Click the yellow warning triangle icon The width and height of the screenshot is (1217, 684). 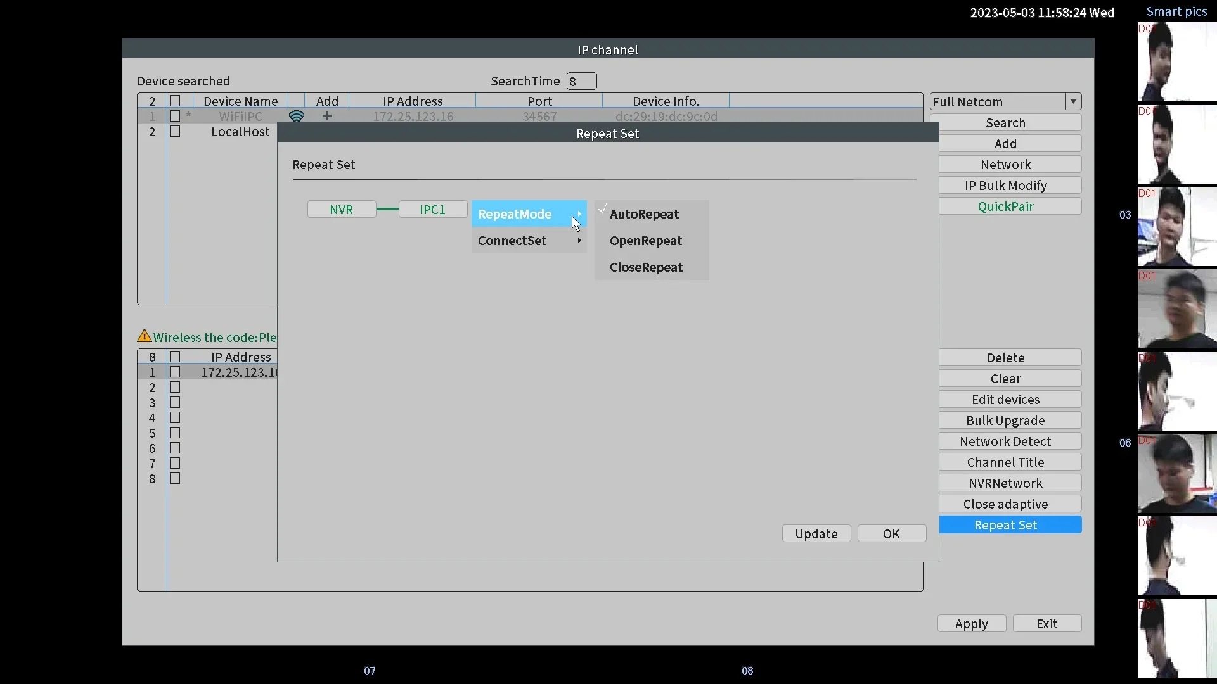[x=145, y=336]
